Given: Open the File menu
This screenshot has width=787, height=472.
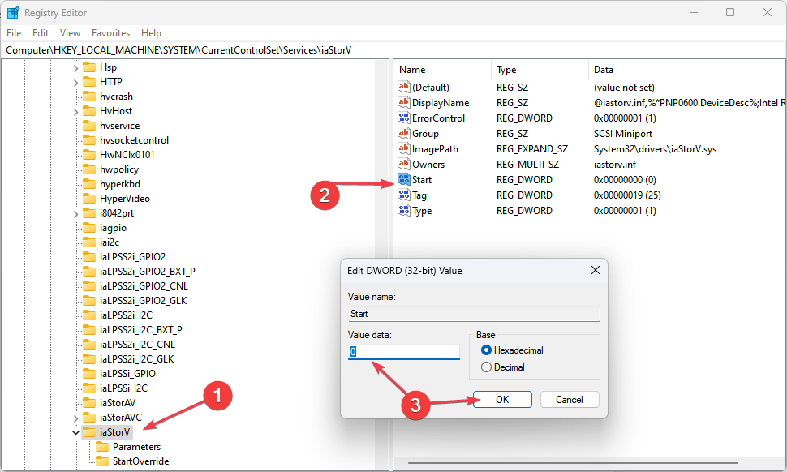Looking at the screenshot, I should pos(14,33).
